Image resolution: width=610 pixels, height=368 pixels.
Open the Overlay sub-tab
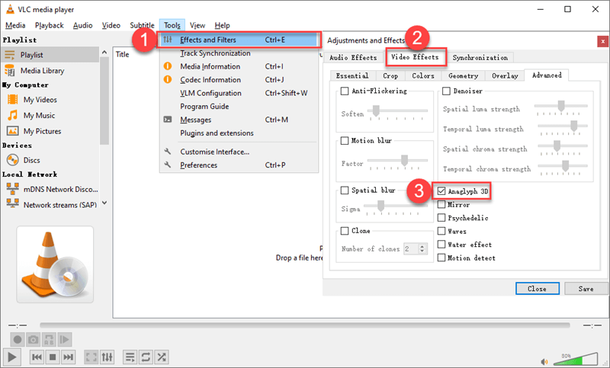point(505,75)
